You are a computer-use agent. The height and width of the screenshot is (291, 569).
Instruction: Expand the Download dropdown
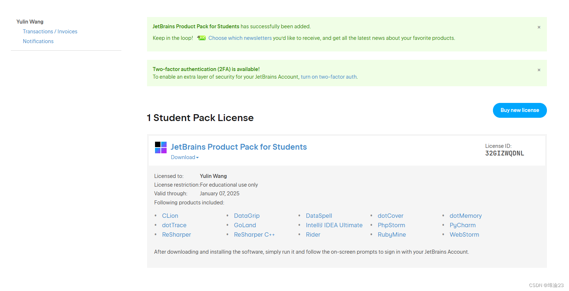185,157
